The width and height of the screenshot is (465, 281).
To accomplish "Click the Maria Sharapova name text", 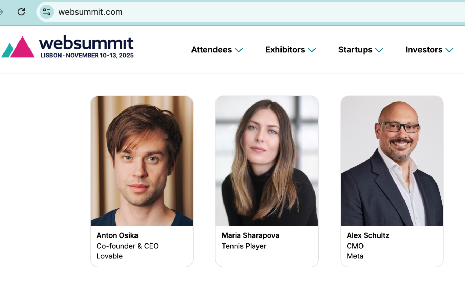I will 250,235.
